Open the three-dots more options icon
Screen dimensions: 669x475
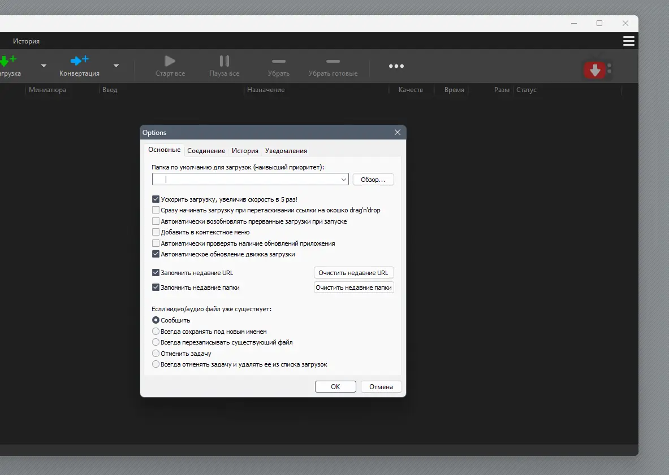coord(396,66)
